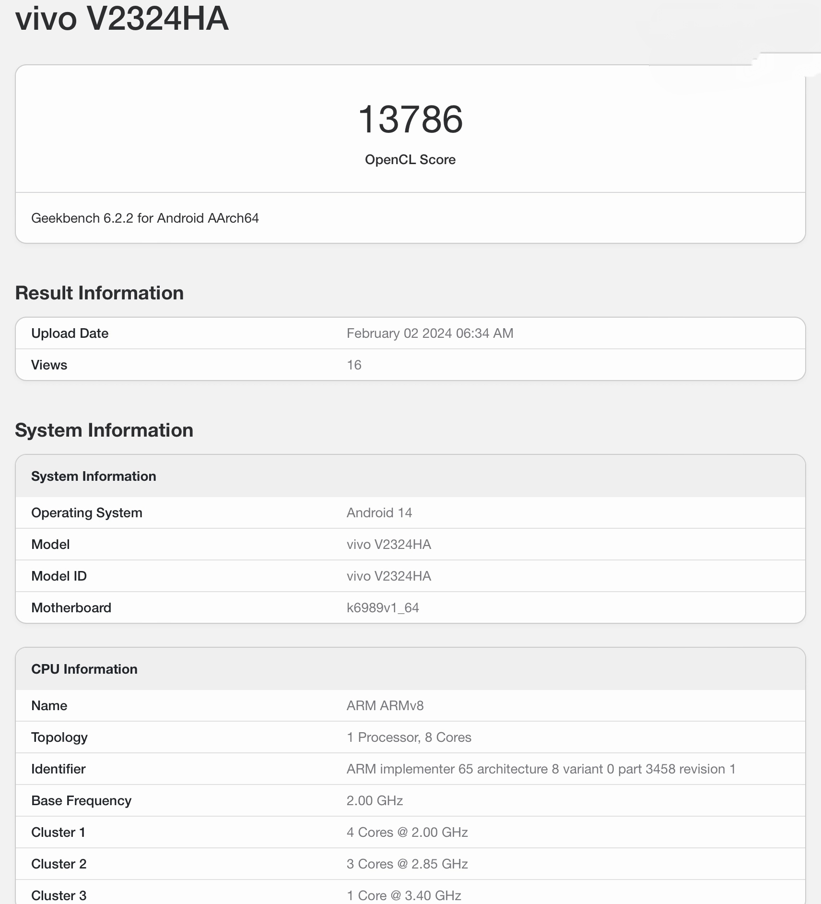Click the large System Information section heading
The height and width of the screenshot is (904, 821).
[104, 430]
